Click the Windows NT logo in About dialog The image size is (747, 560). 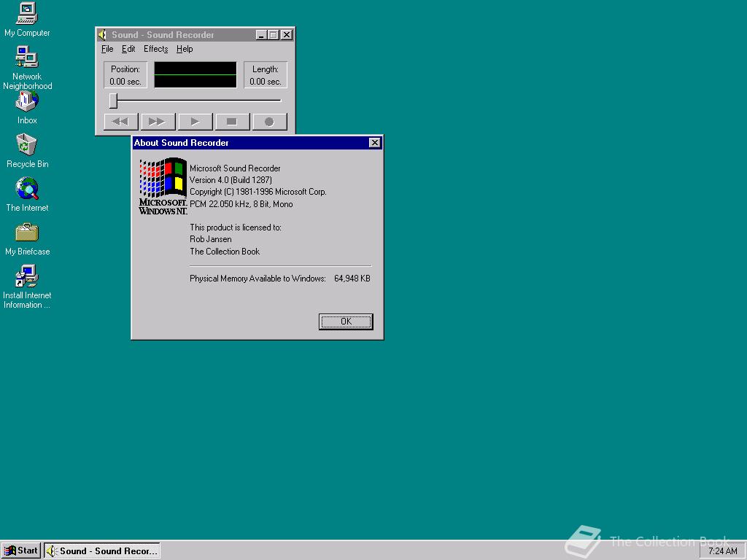click(163, 186)
